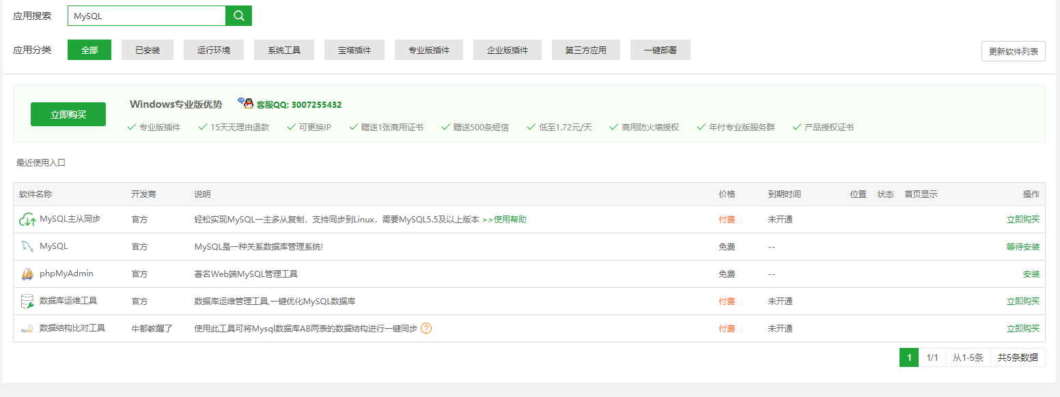Open the 一键部署 category
This screenshot has width=1060, height=397.
click(660, 50)
